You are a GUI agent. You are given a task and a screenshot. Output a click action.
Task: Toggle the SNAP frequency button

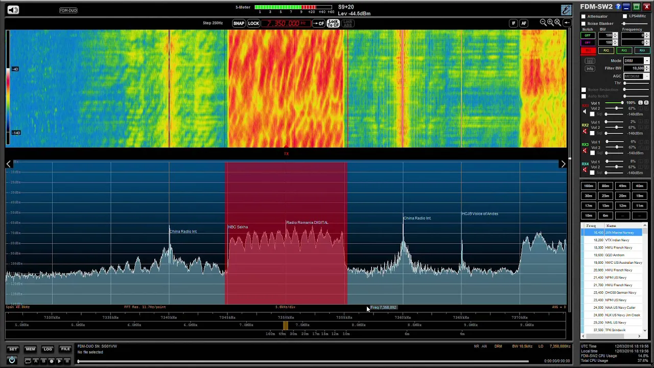[x=239, y=24]
